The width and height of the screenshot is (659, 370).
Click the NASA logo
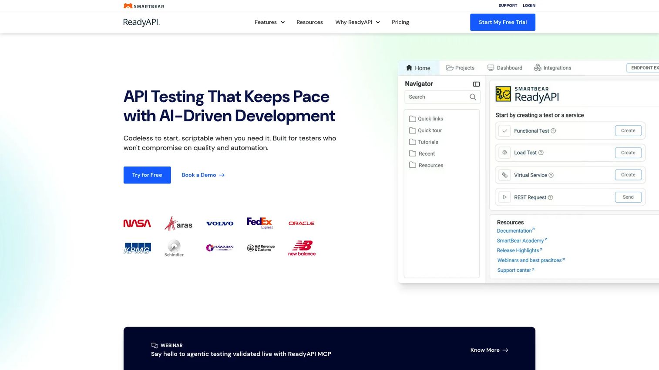tap(137, 223)
